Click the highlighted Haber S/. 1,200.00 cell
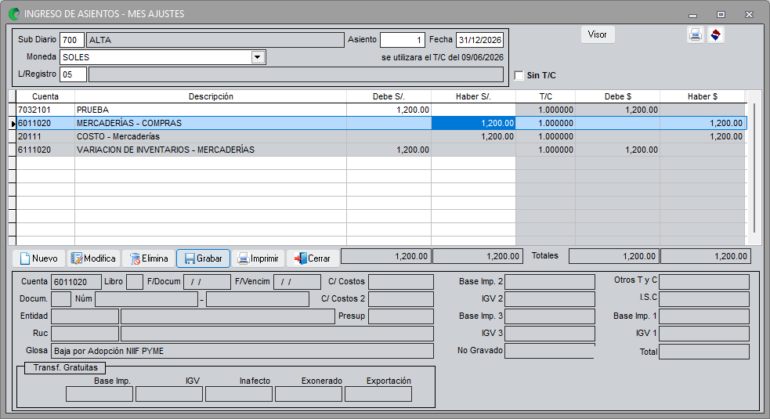The width and height of the screenshot is (770, 419). coord(473,123)
